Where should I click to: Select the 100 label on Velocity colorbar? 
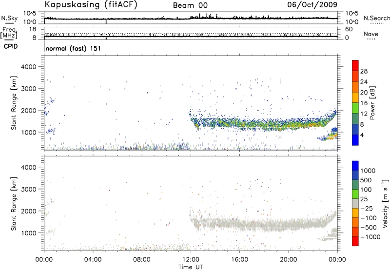(366, 190)
